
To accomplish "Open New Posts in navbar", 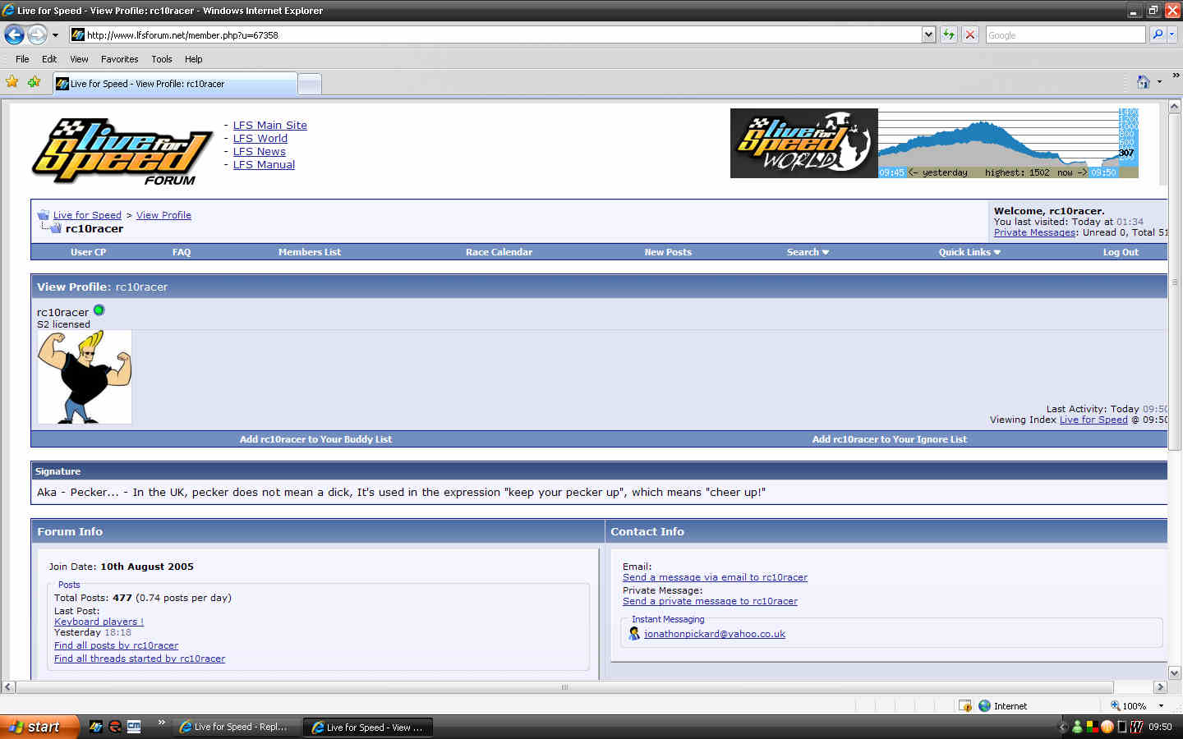I will coord(668,252).
